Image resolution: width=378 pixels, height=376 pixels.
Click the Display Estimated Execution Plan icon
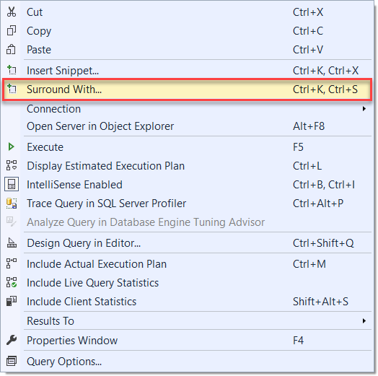coord(12,165)
